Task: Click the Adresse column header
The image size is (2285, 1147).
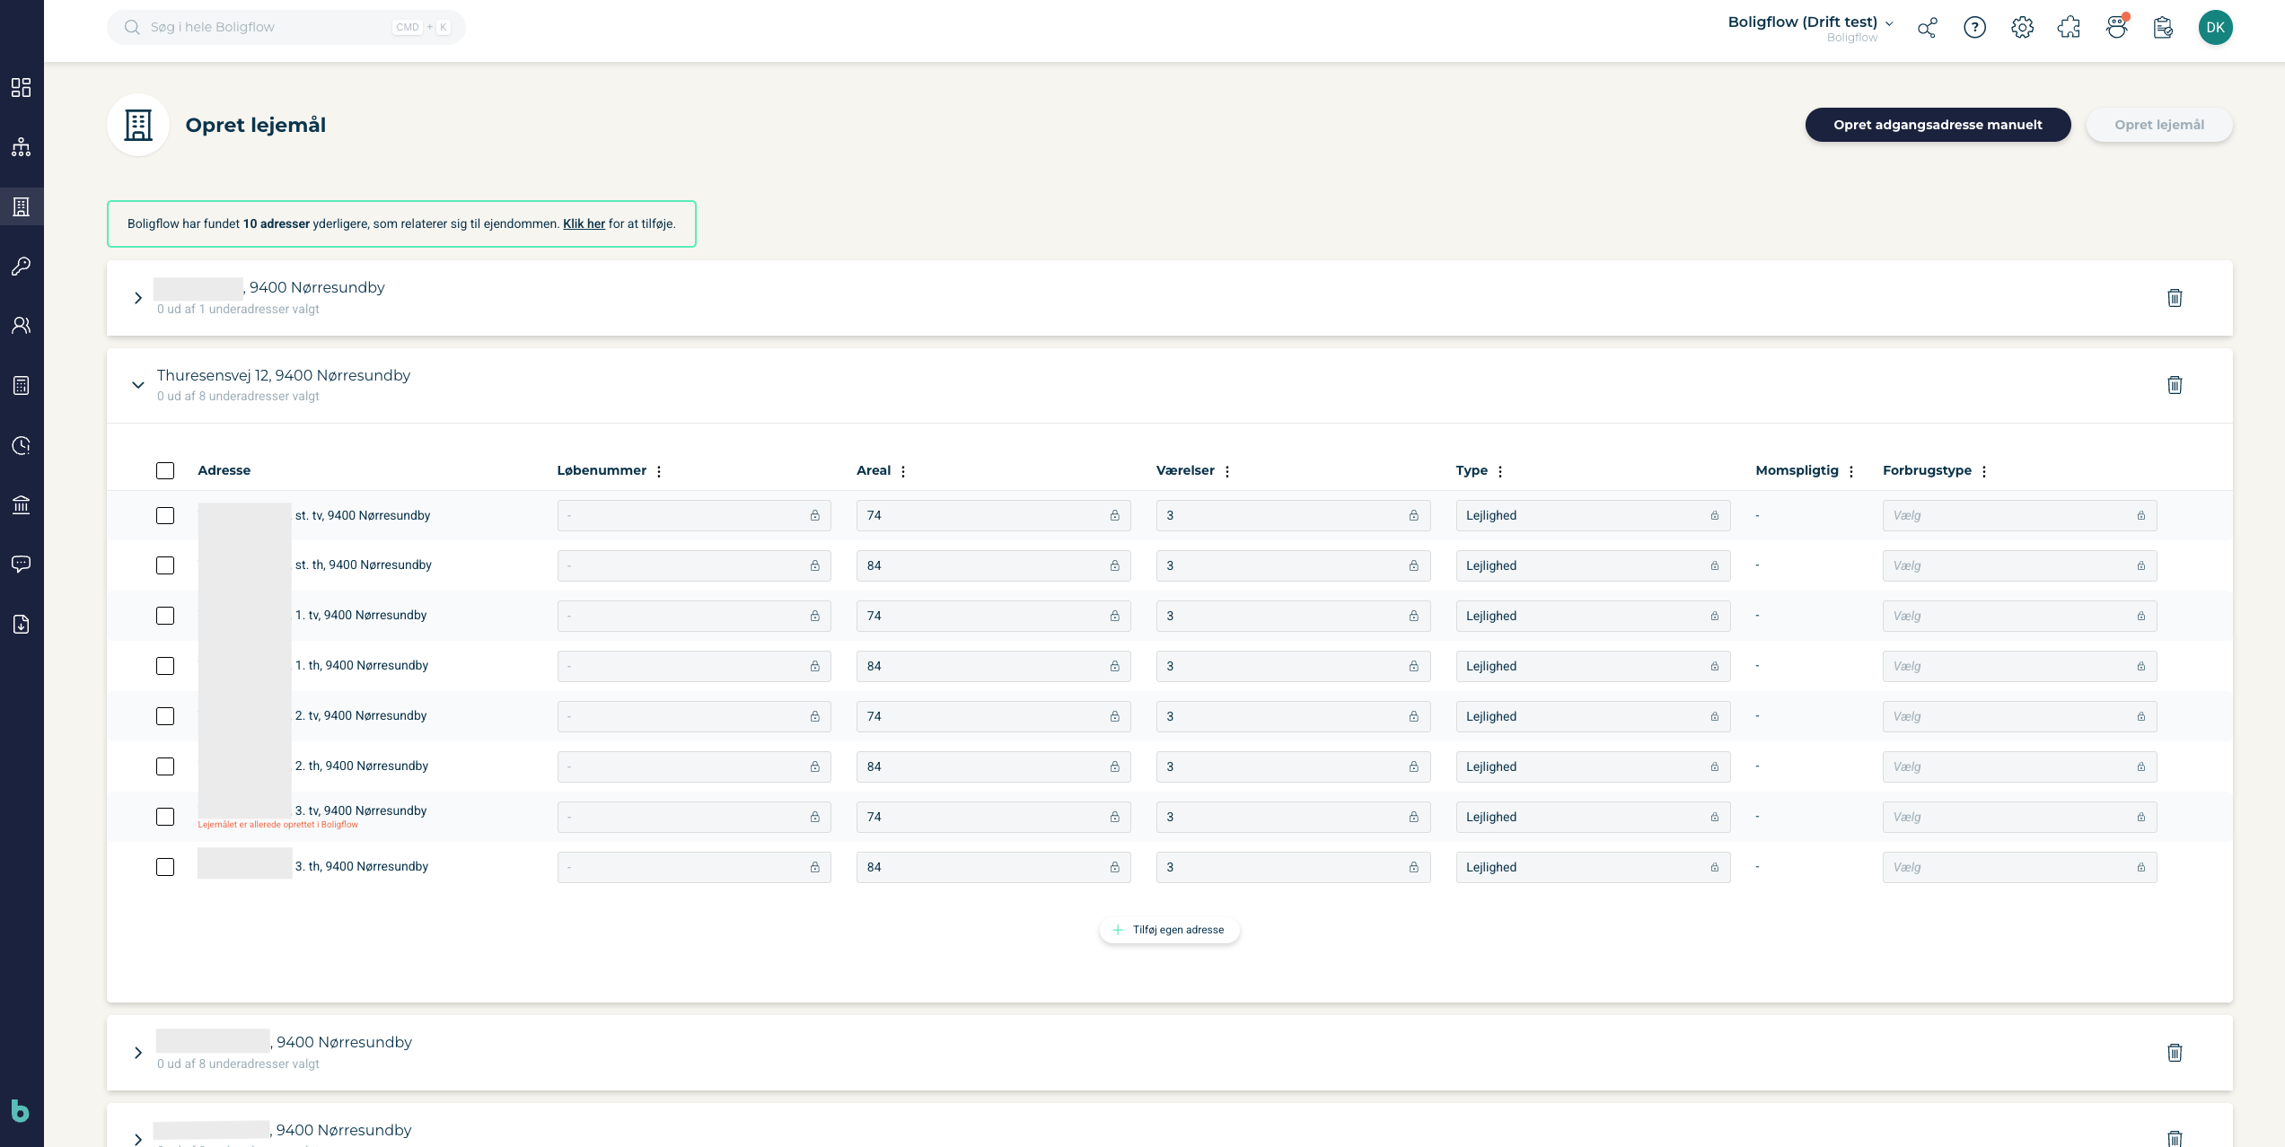Action: point(224,470)
